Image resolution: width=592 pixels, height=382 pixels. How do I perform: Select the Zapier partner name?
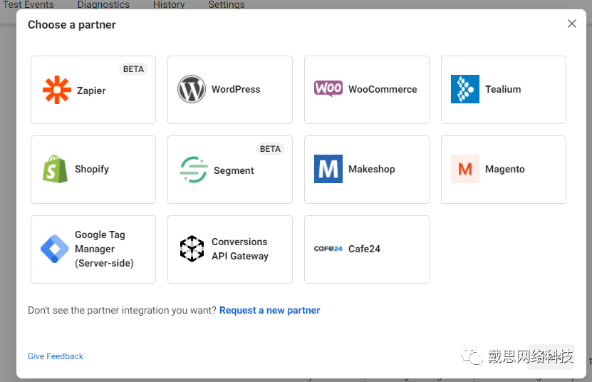[91, 91]
